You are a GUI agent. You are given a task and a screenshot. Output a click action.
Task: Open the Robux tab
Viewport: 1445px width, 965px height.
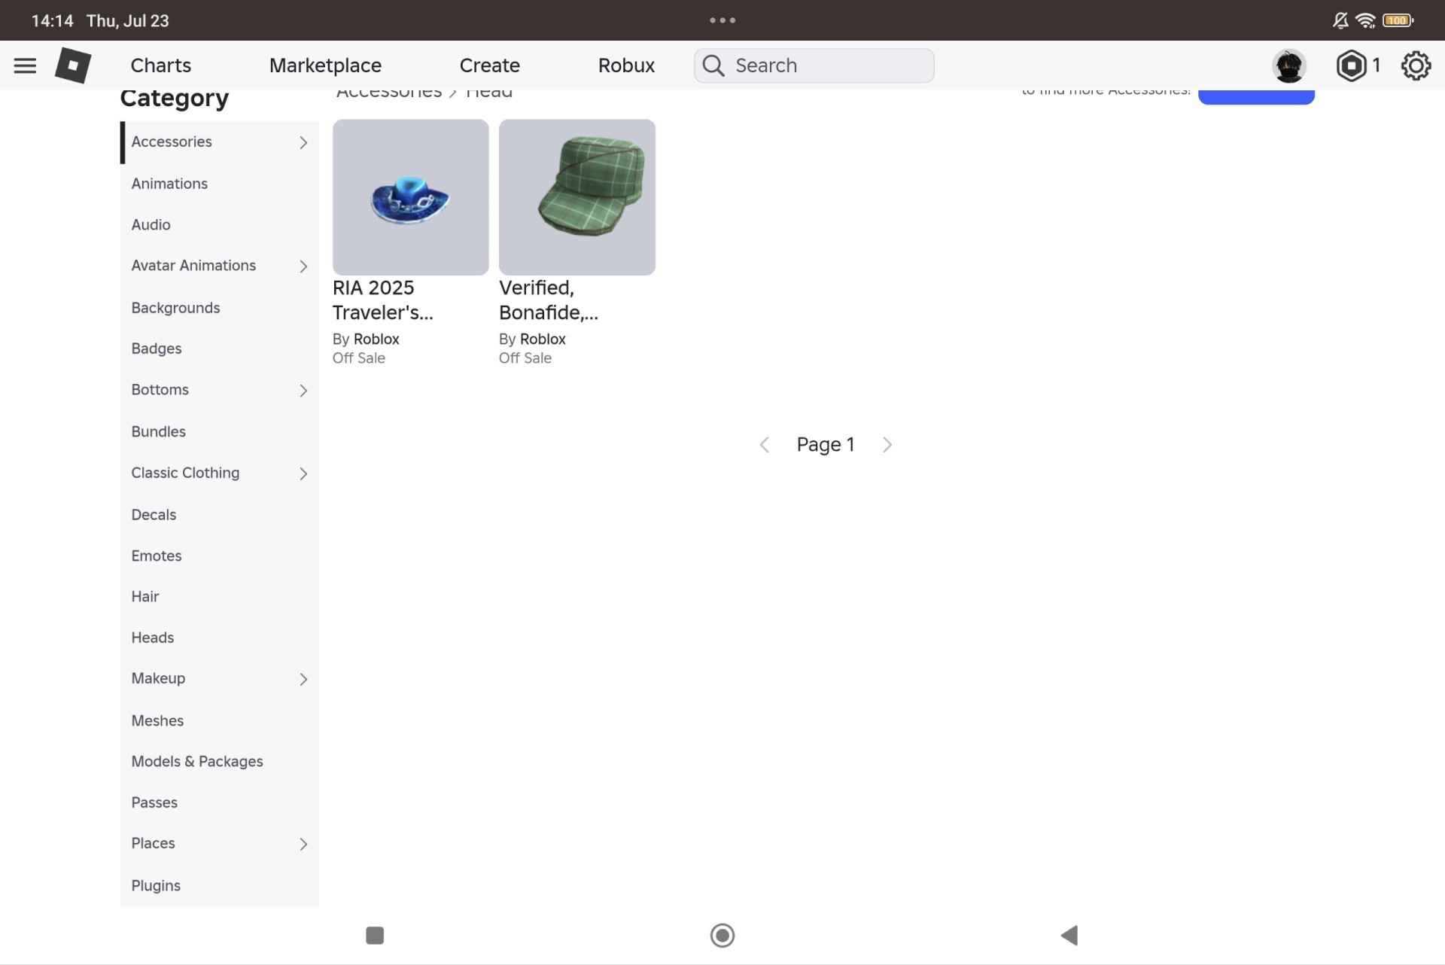coord(627,65)
